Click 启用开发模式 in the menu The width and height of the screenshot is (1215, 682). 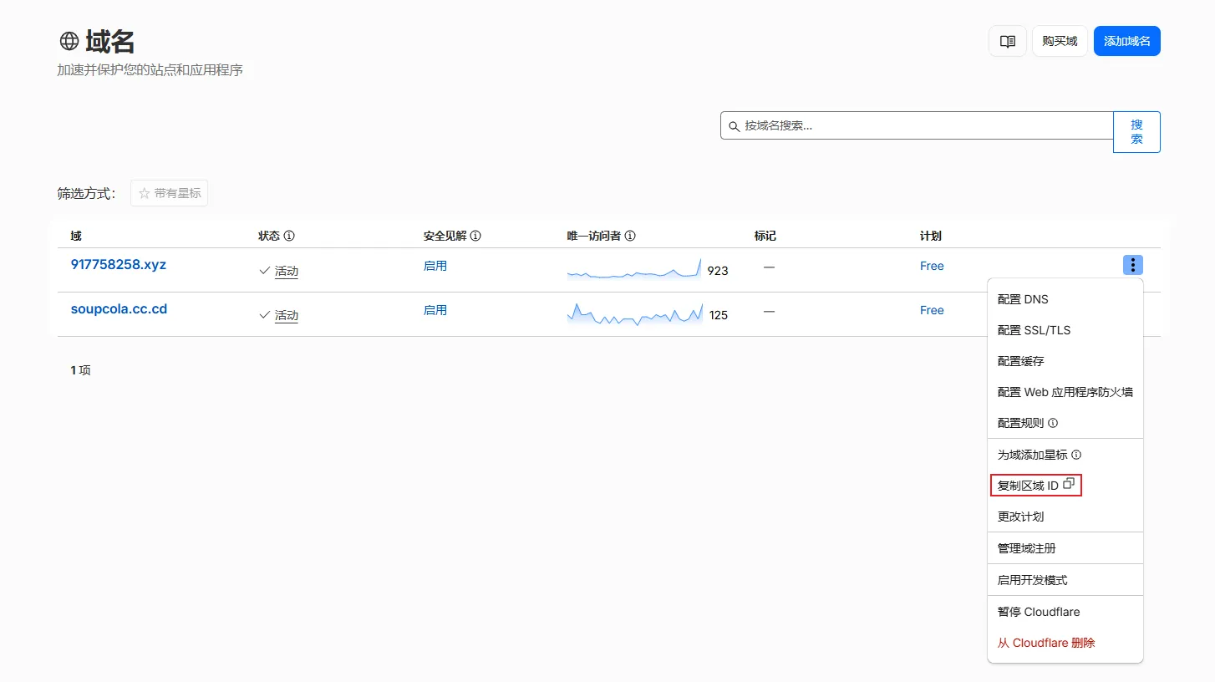click(1065, 580)
